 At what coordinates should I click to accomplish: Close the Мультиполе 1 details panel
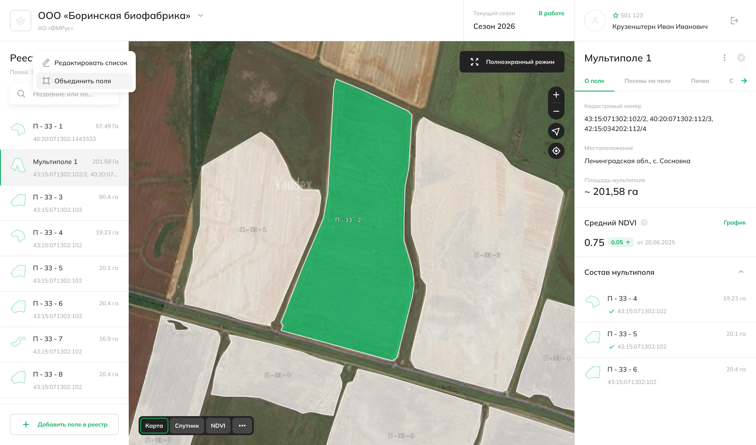[x=741, y=58]
